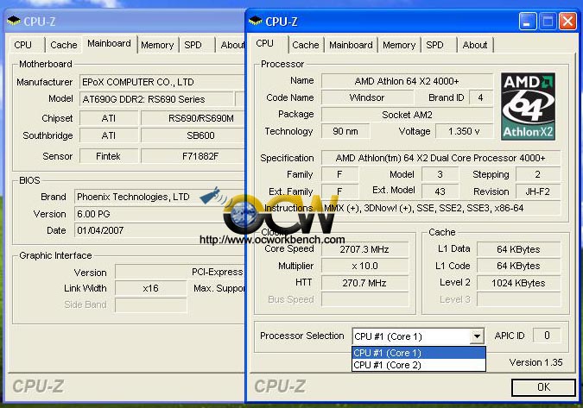Click the Southbridge value SB600
The height and width of the screenshot is (408, 583).
193,135
